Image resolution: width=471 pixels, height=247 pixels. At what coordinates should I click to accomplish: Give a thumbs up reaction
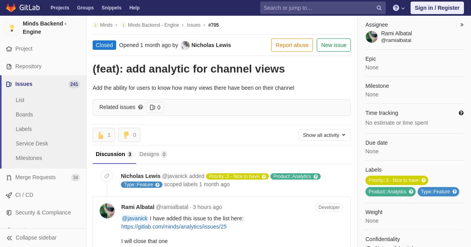pyautogui.click(x=104, y=135)
